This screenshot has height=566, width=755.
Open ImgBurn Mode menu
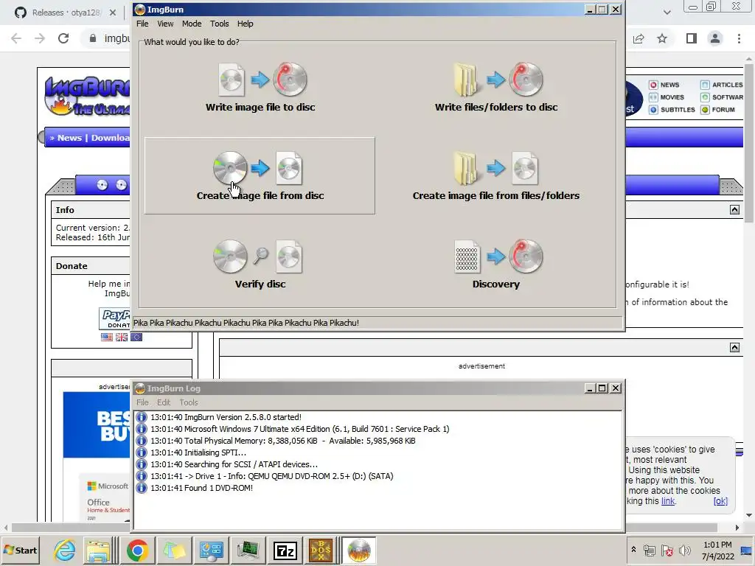pyautogui.click(x=192, y=24)
